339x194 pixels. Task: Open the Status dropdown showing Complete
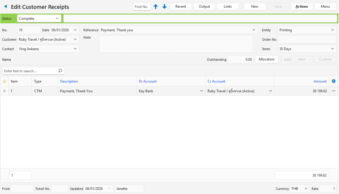pos(57,19)
